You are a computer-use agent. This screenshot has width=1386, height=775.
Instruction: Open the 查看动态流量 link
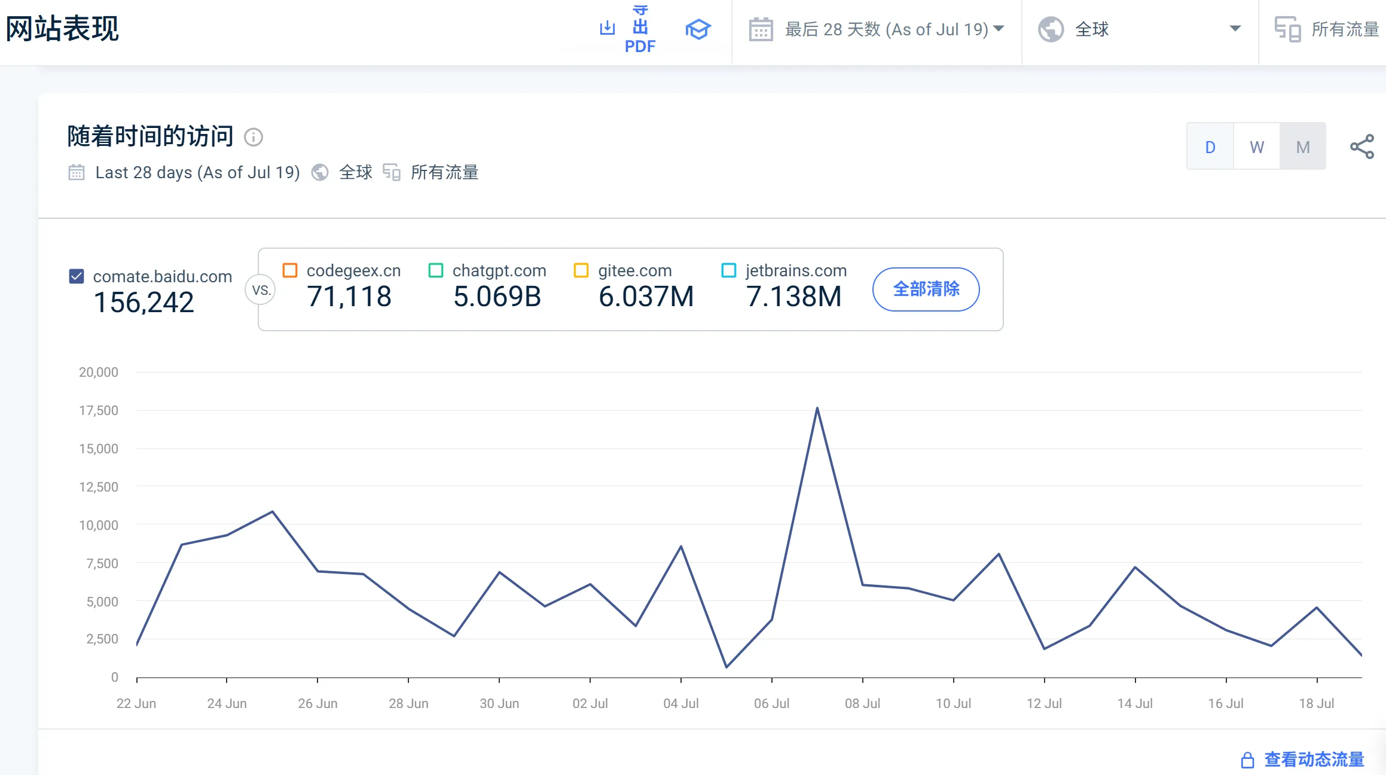click(x=1314, y=759)
